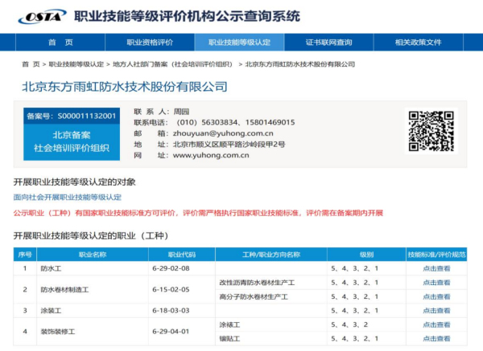The image size is (483, 351).
Task: Click 点击查看 for 高分子防水卷材生产工
Action: 436,296
